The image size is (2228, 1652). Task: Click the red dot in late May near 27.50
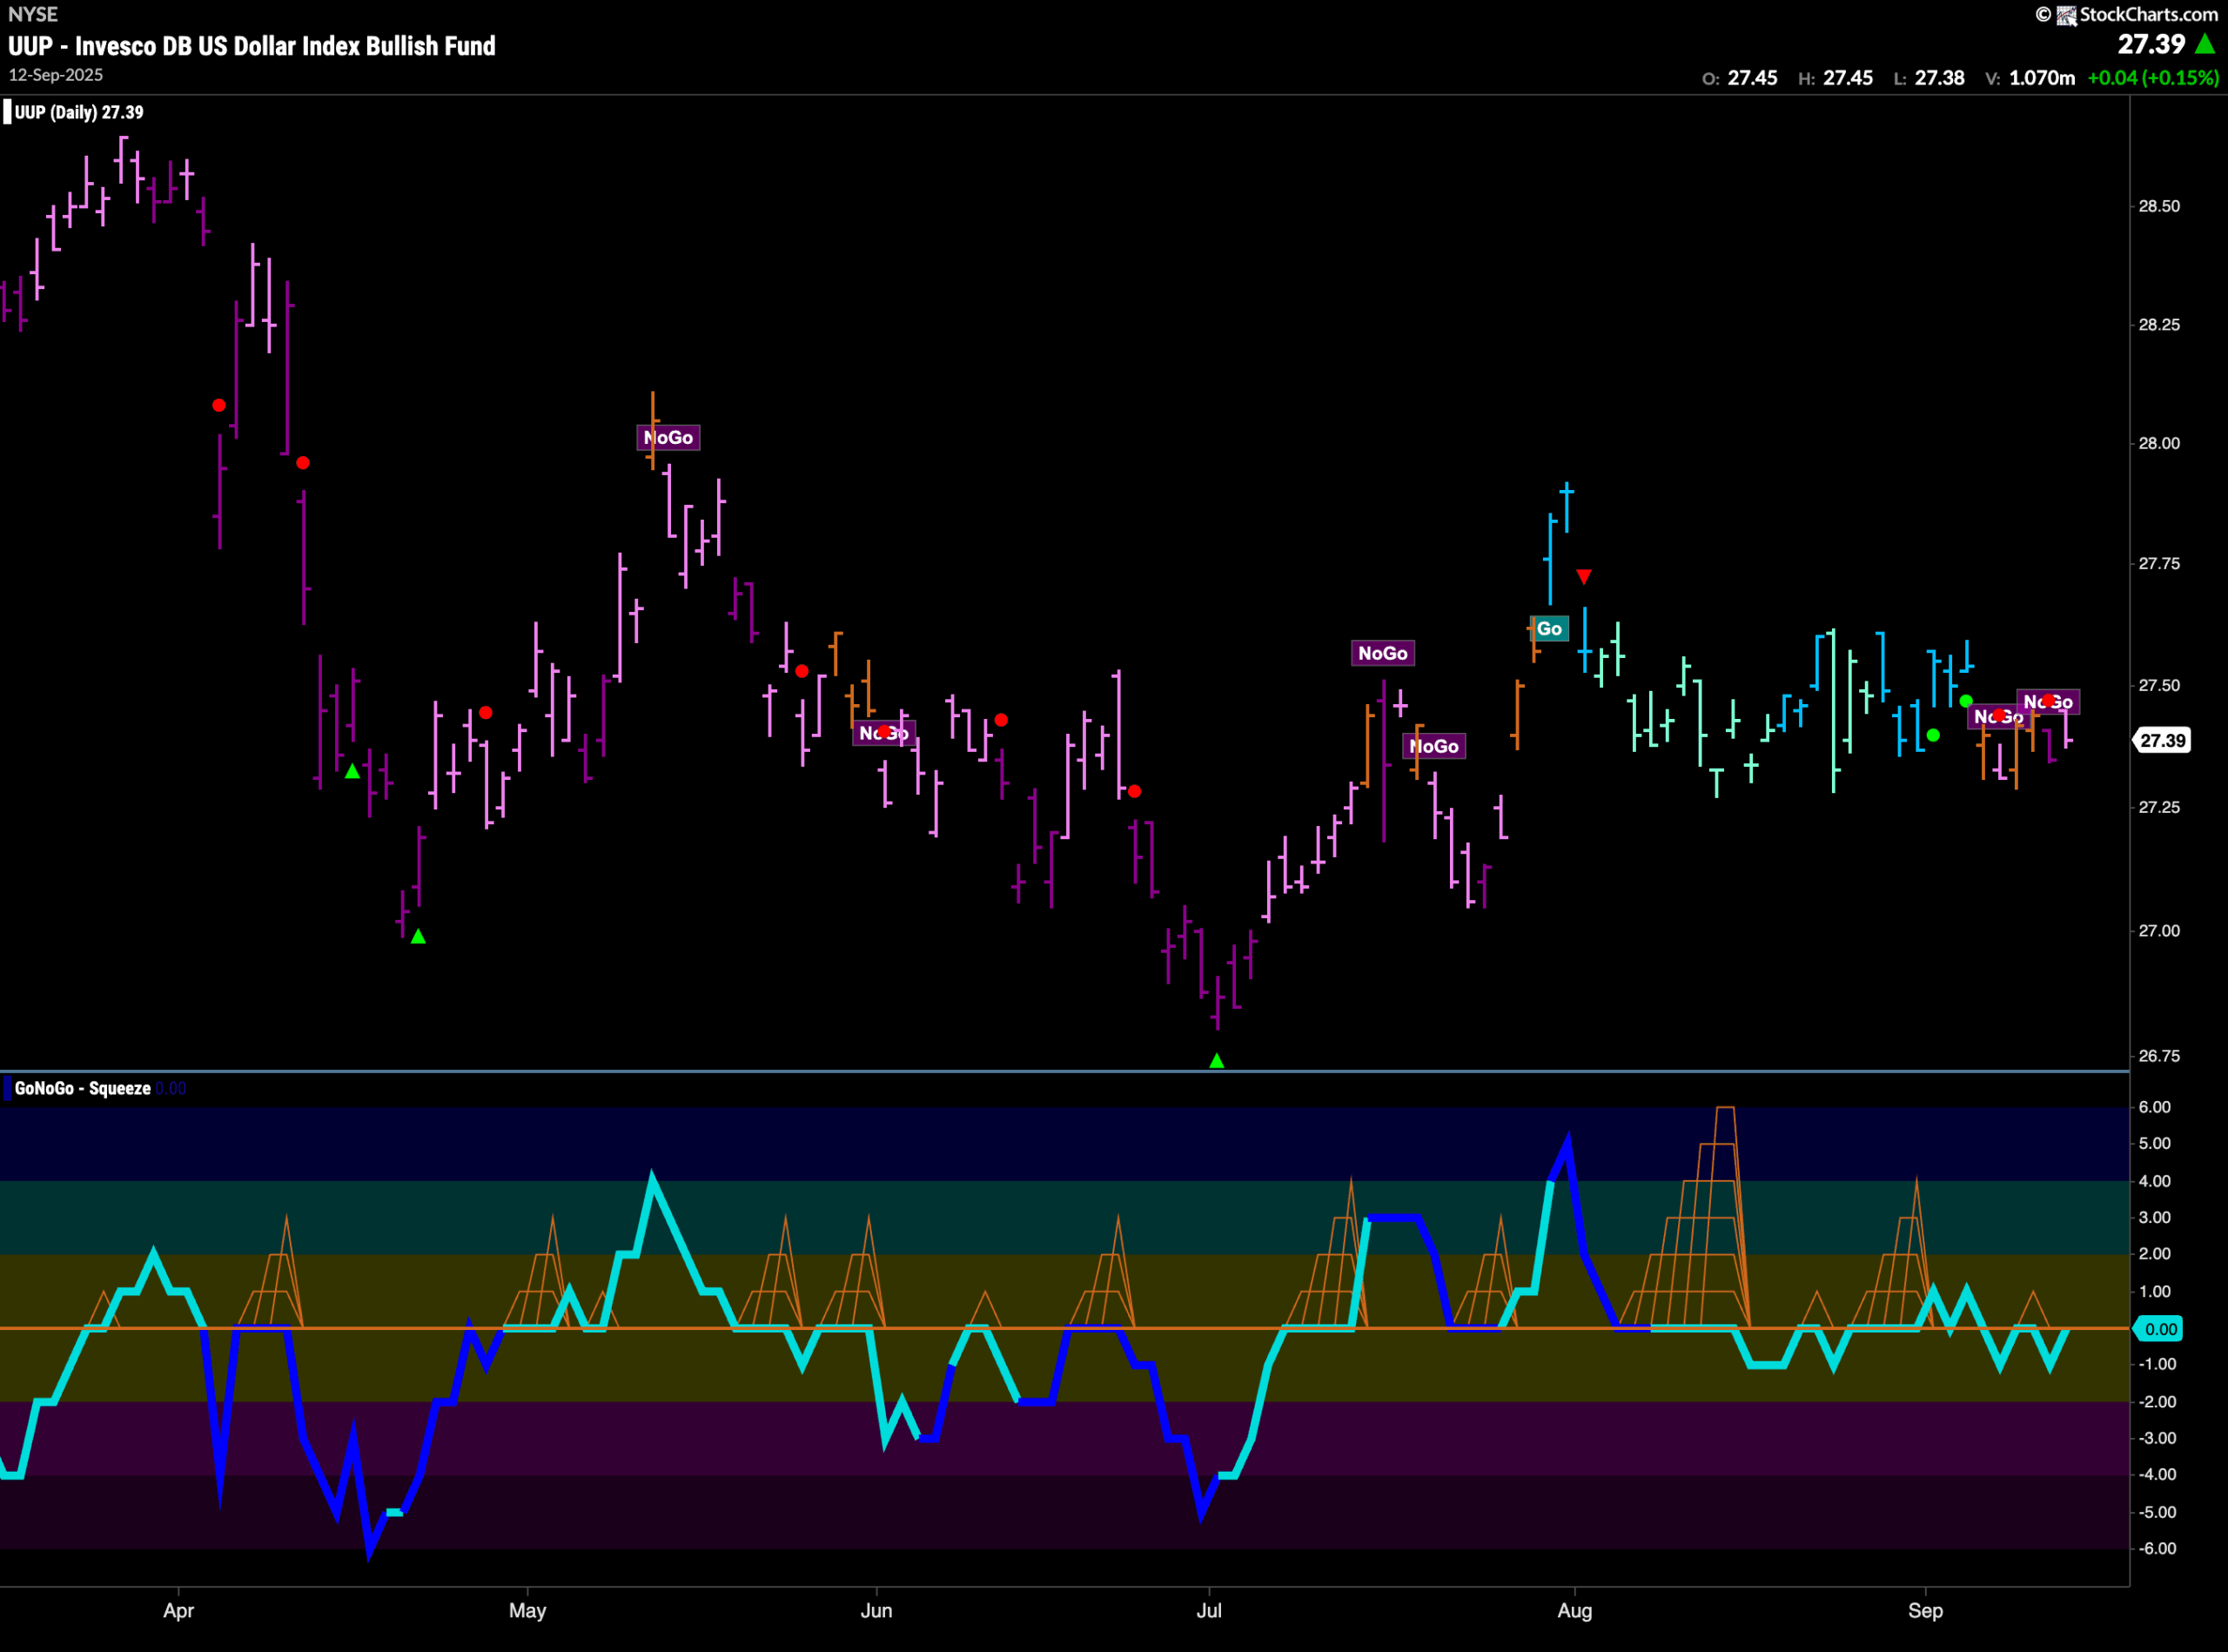coord(802,671)
